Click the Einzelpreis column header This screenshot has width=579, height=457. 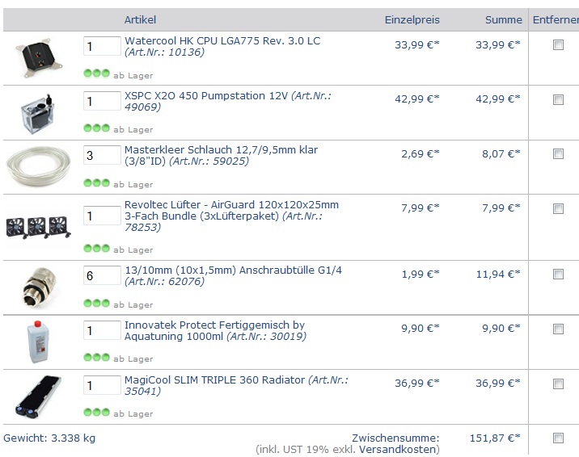[x=412, y=19]
